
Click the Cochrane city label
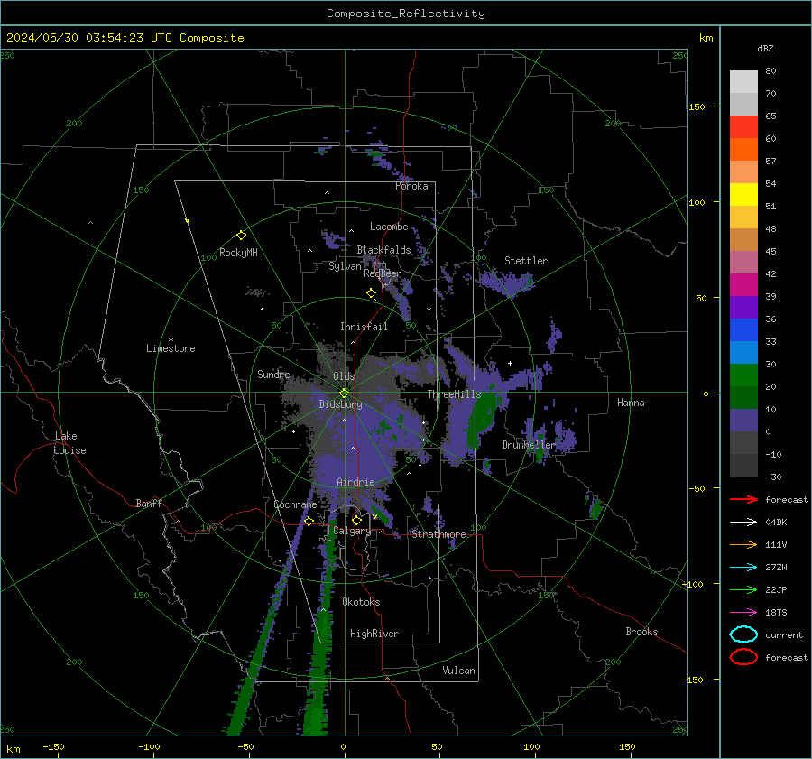coord(295,504)
